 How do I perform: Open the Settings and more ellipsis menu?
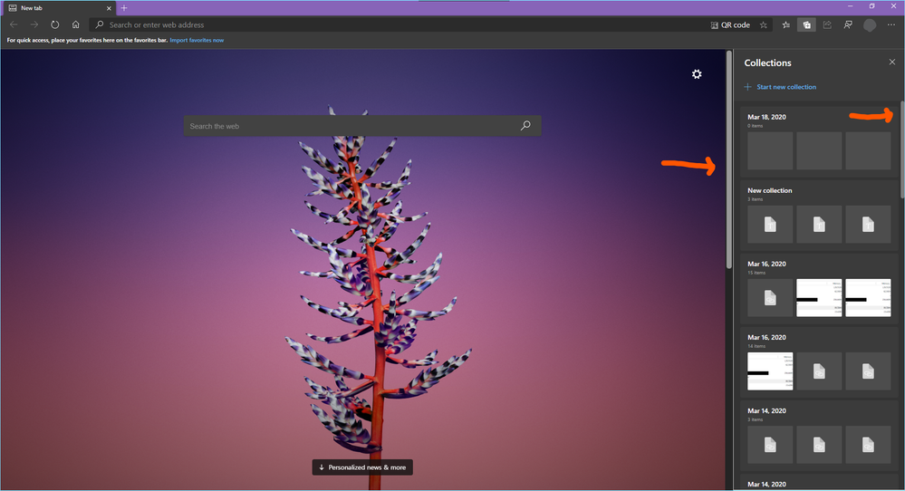point(891,24)
